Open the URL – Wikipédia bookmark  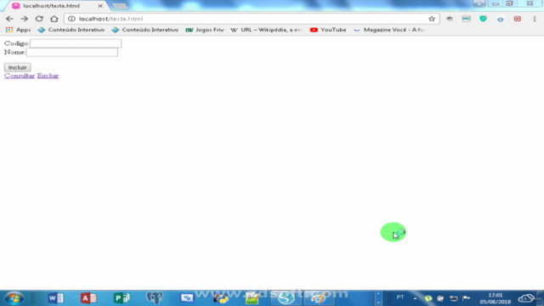[x=266, y=30]
